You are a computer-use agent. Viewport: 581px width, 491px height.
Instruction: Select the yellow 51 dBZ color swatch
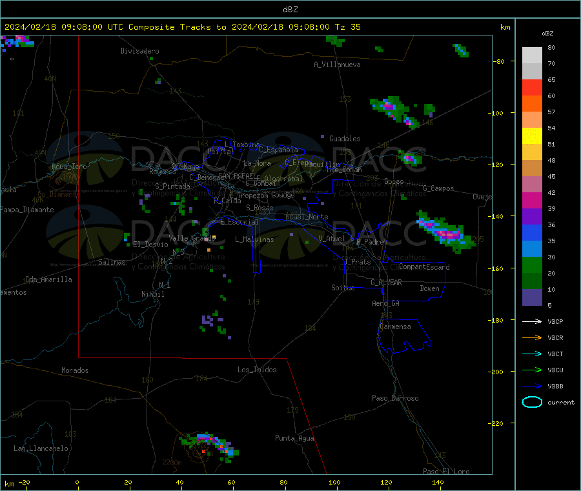click(532, 136)
